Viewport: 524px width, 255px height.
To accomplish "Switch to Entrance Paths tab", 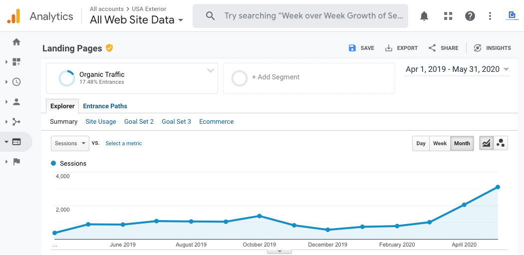I will pos(105,106).
